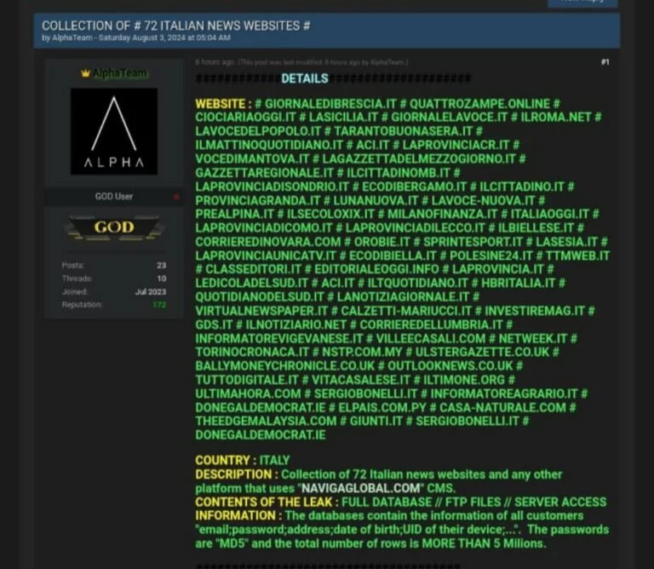654x569 pixels.
Task: Click the red offline status dot
Action: [177, 198]
